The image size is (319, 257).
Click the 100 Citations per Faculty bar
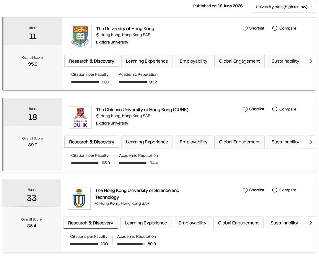click(84, 244)
